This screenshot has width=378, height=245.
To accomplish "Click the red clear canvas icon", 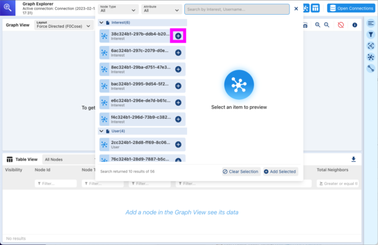I will 341,25.
